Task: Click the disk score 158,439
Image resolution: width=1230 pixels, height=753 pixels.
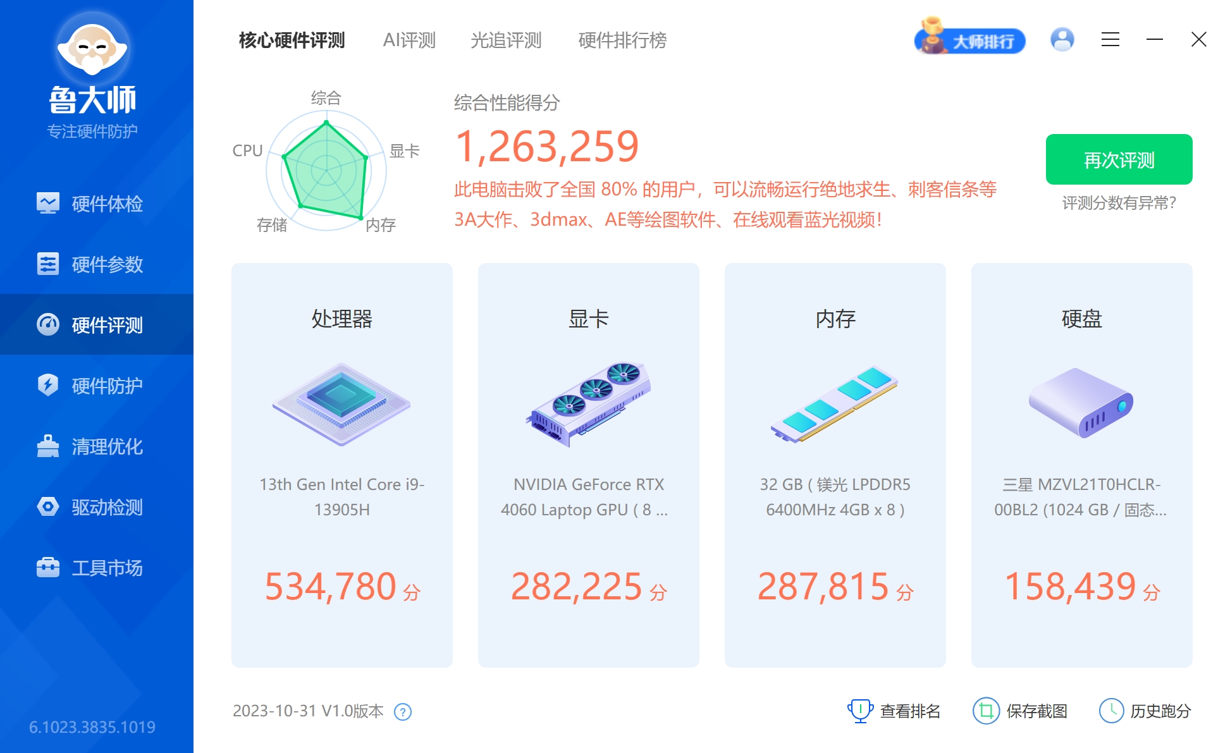Action: click(x=1071, y=586)
